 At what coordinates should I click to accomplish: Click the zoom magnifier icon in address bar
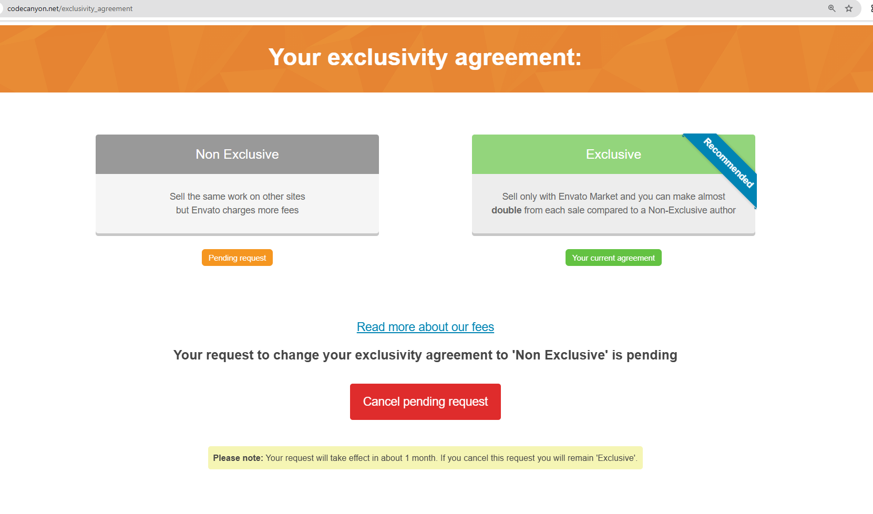831,8
